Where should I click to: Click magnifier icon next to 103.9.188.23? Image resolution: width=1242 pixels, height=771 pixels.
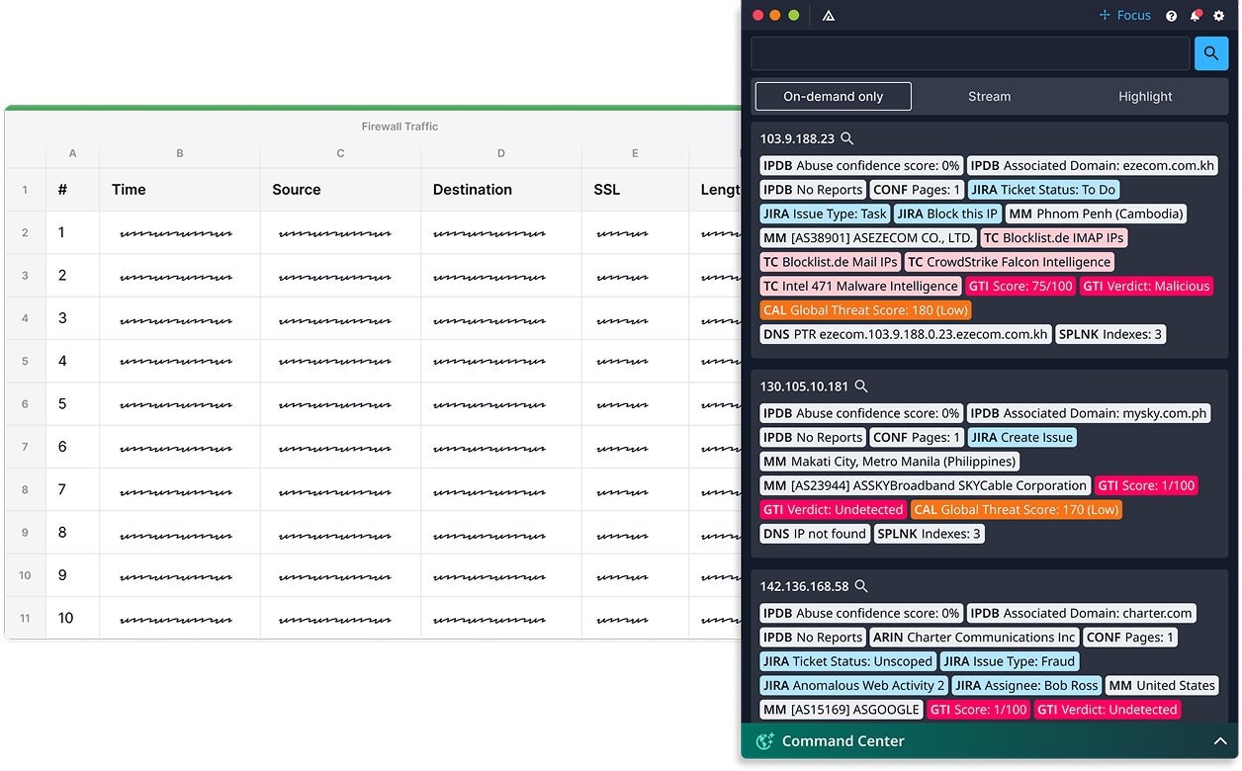coord(846,139)
